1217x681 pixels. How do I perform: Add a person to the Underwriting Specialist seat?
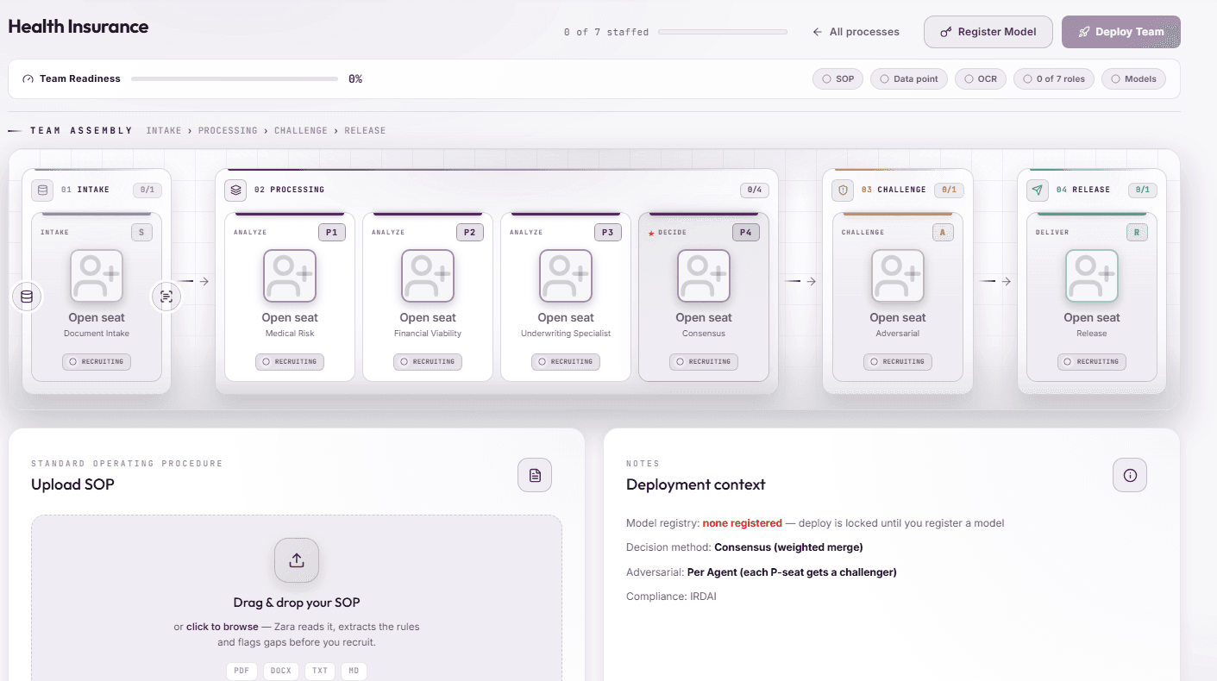tap(566, 276)
